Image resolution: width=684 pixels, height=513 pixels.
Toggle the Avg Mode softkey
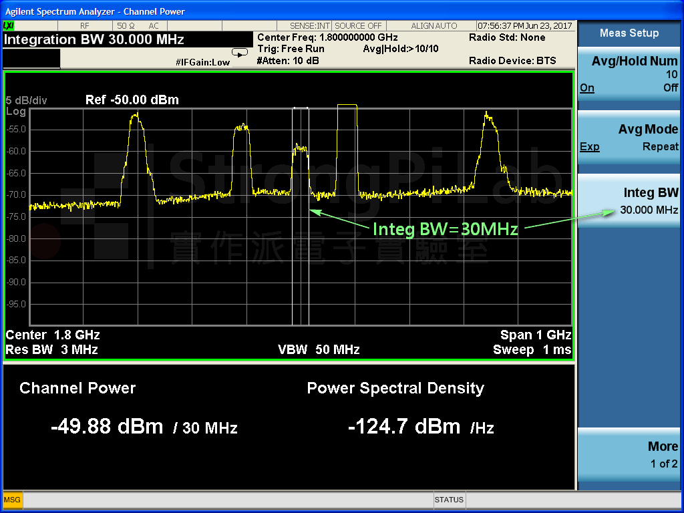629,138
